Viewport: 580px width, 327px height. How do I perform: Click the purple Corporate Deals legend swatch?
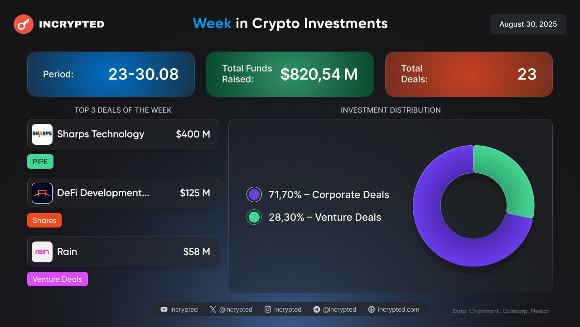pos(254,194)
